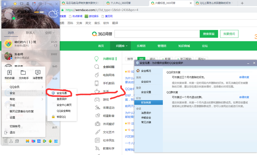257x155 pixels.
Task: Switch to the 消息 tab in QQ
Action: (x=11, y=33)
